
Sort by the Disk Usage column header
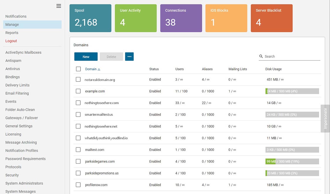[x=273, y=69]
